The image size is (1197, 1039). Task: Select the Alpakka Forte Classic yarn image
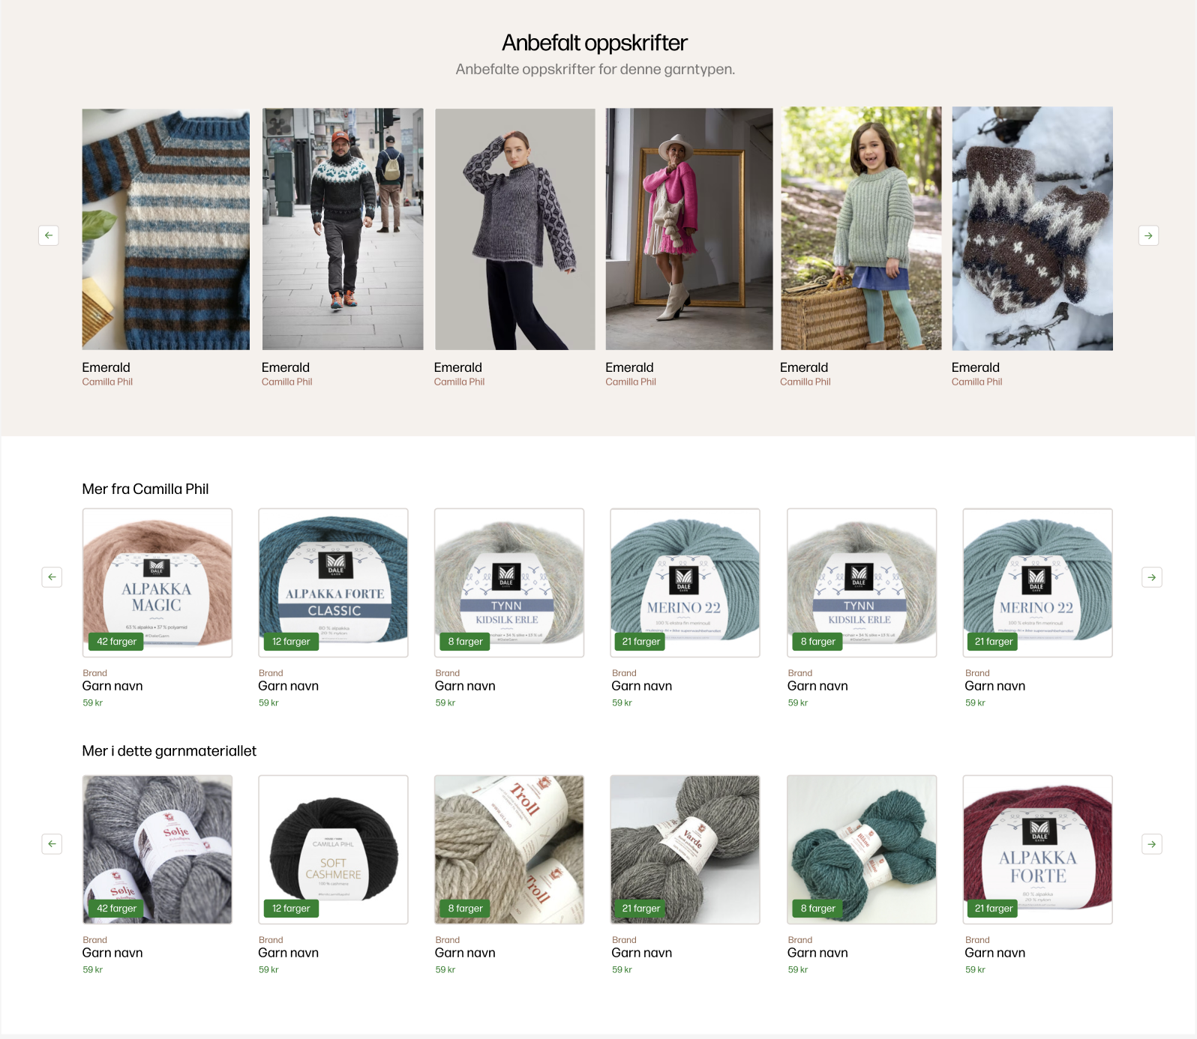point(333,583)
